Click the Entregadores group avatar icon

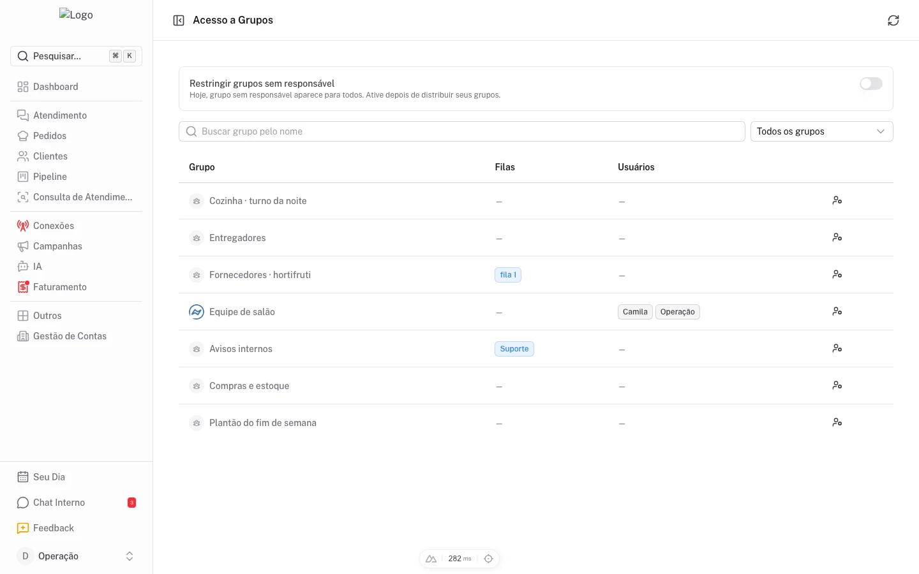(197, 238)
